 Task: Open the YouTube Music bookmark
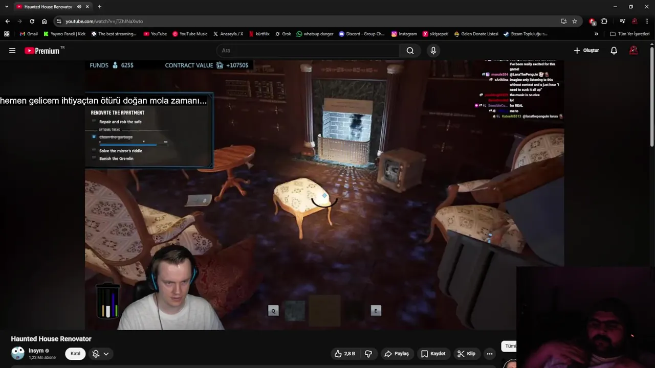point(190,34)
